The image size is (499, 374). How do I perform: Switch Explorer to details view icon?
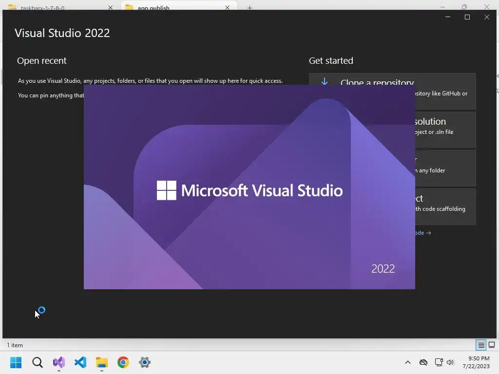tap(481, 345)
